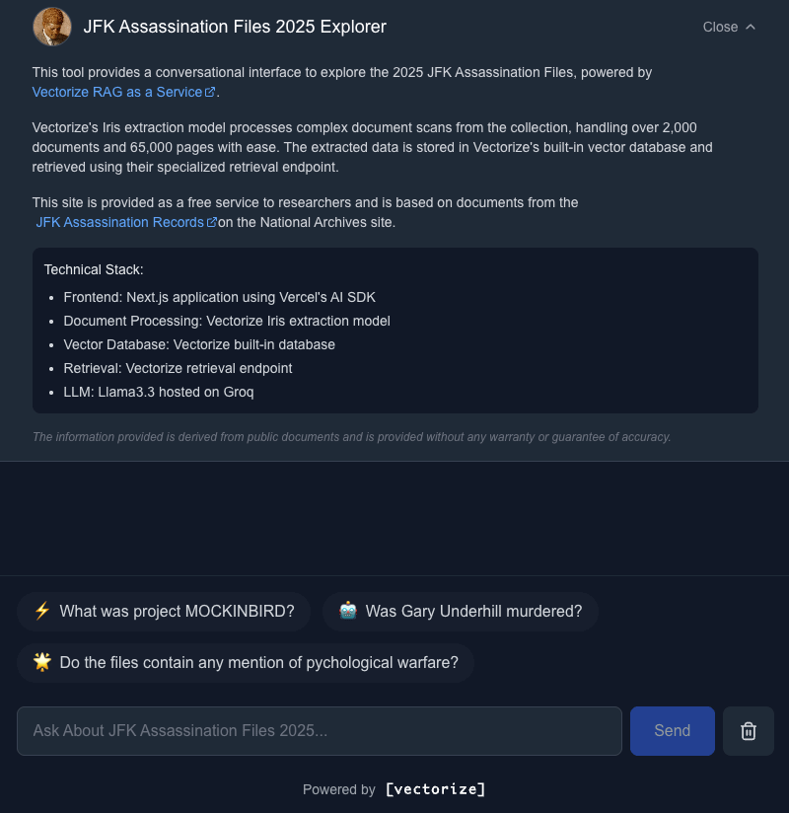This screenshot has height=813, width=789.
Task: Click external-link icon beside Vectorize RAG
Action: point(209,93)
